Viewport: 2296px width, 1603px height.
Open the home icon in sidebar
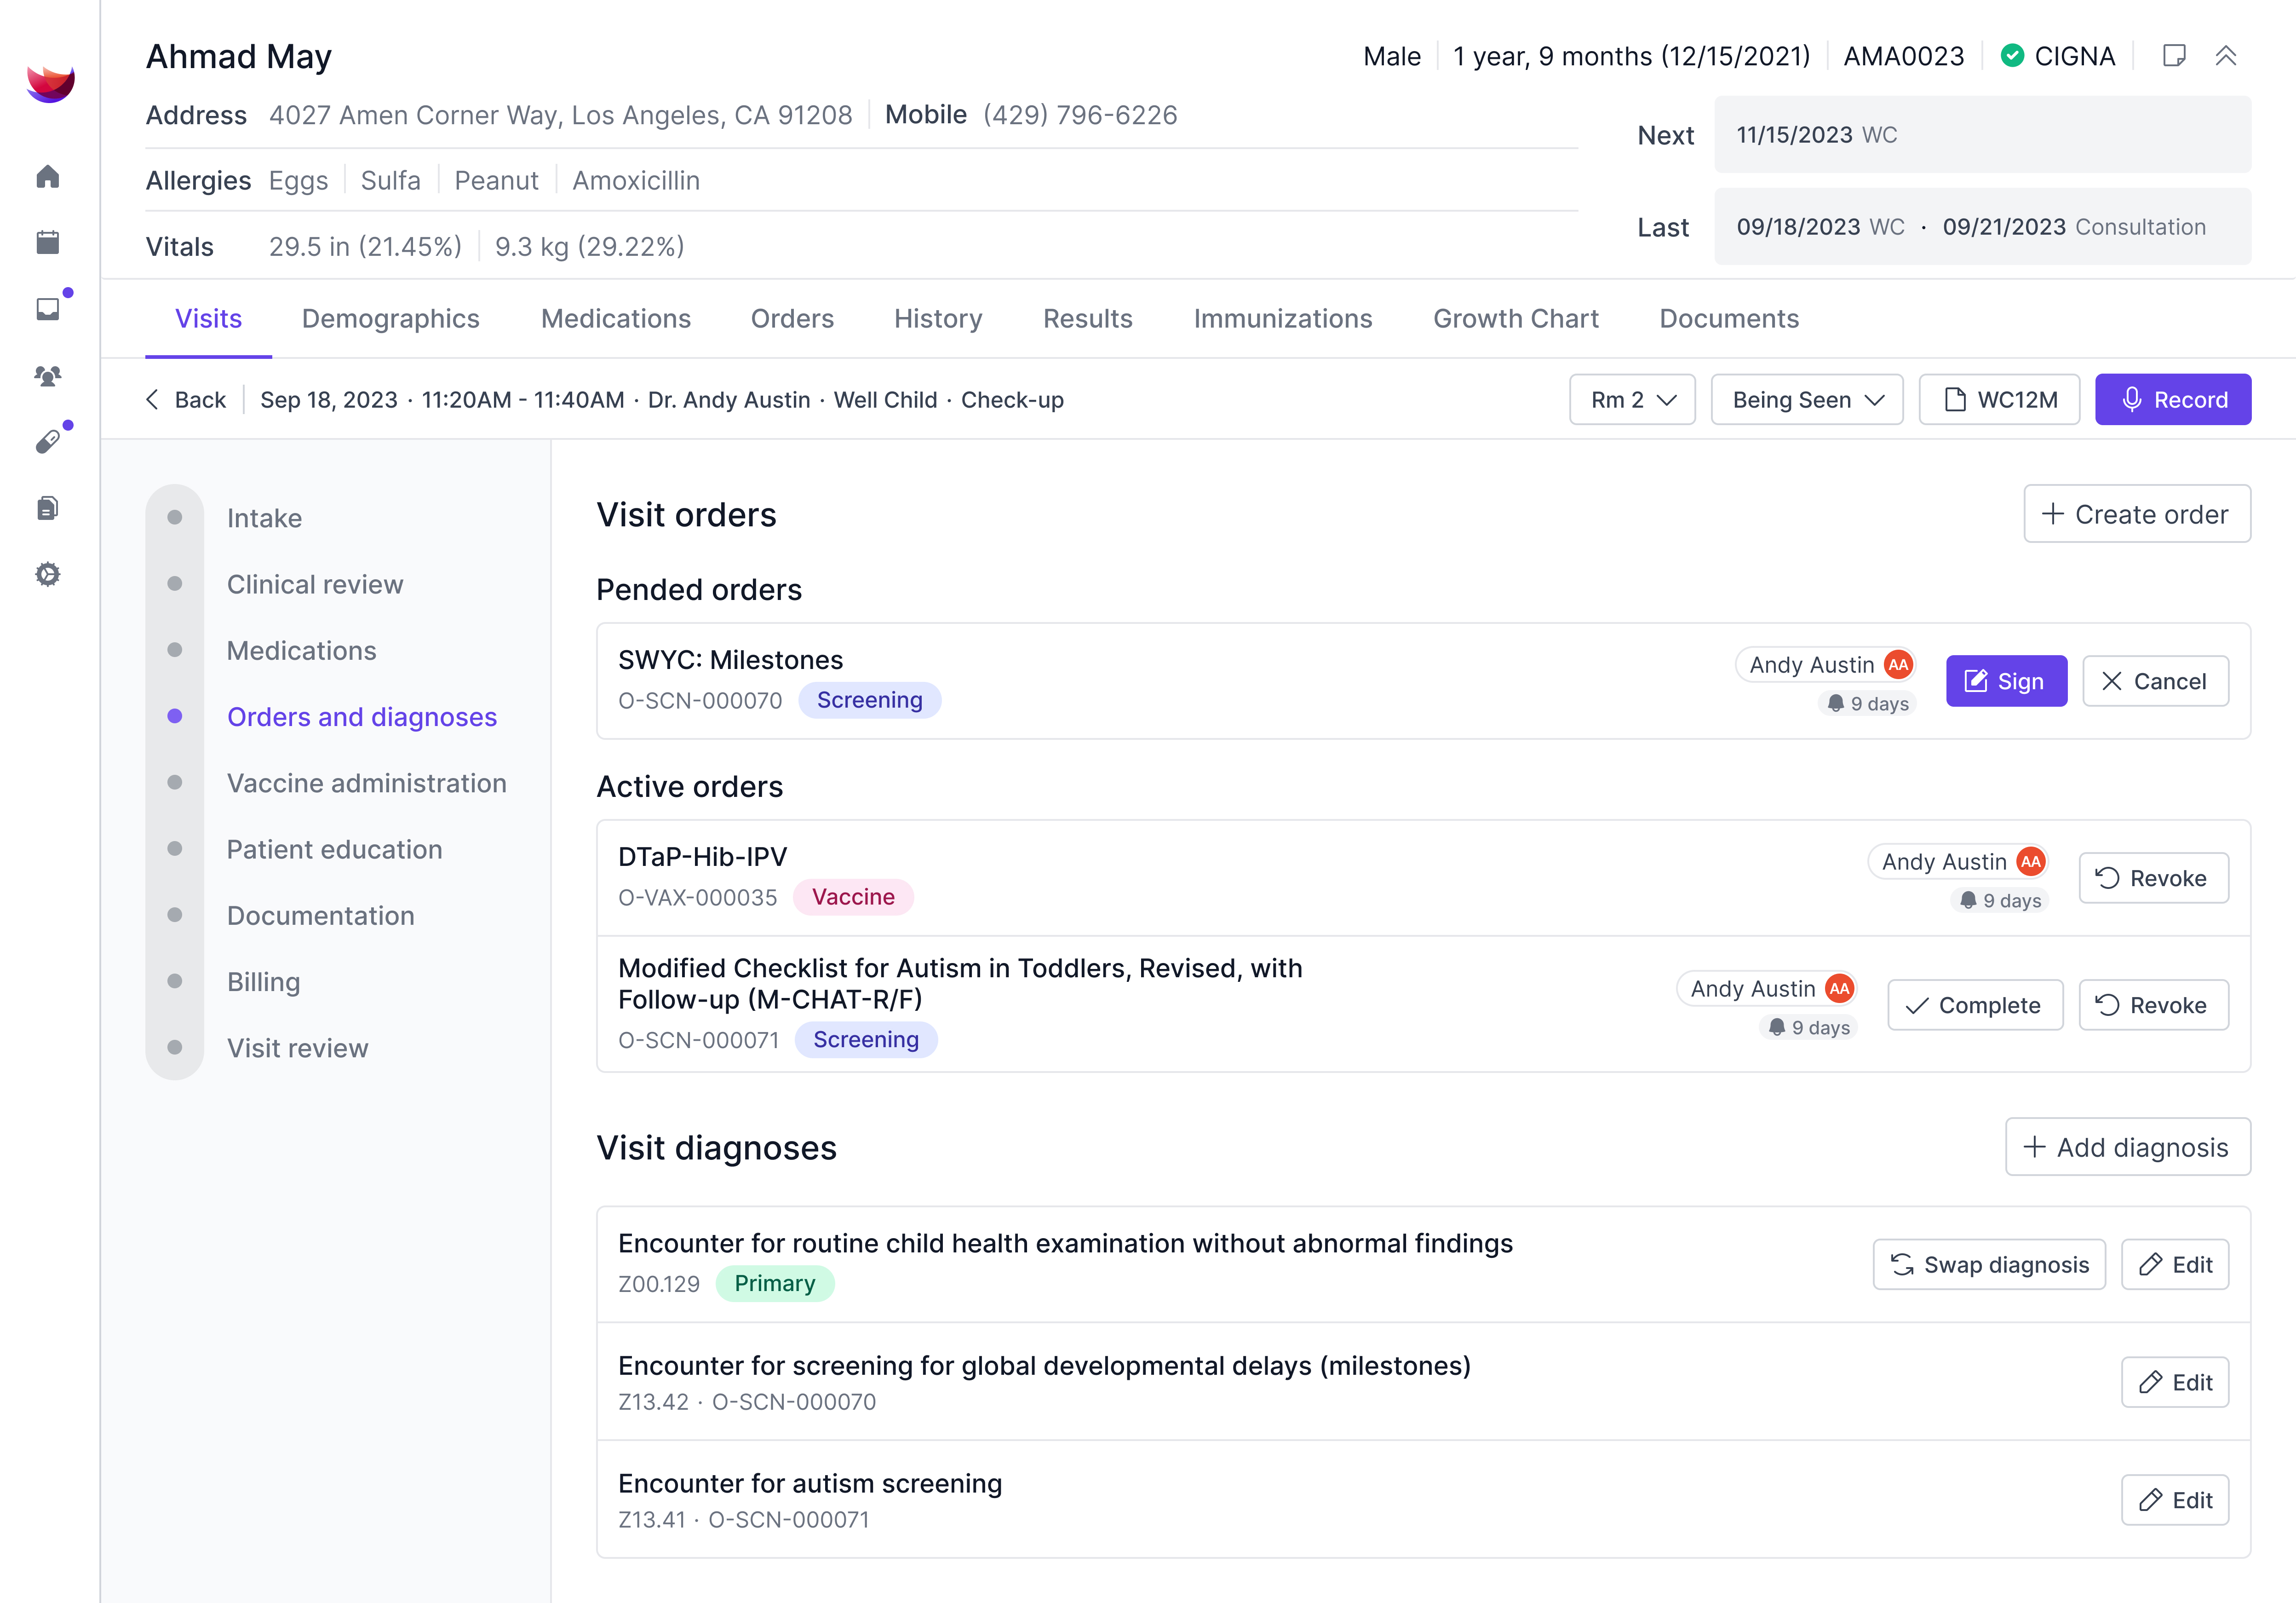tap(48, 177)
